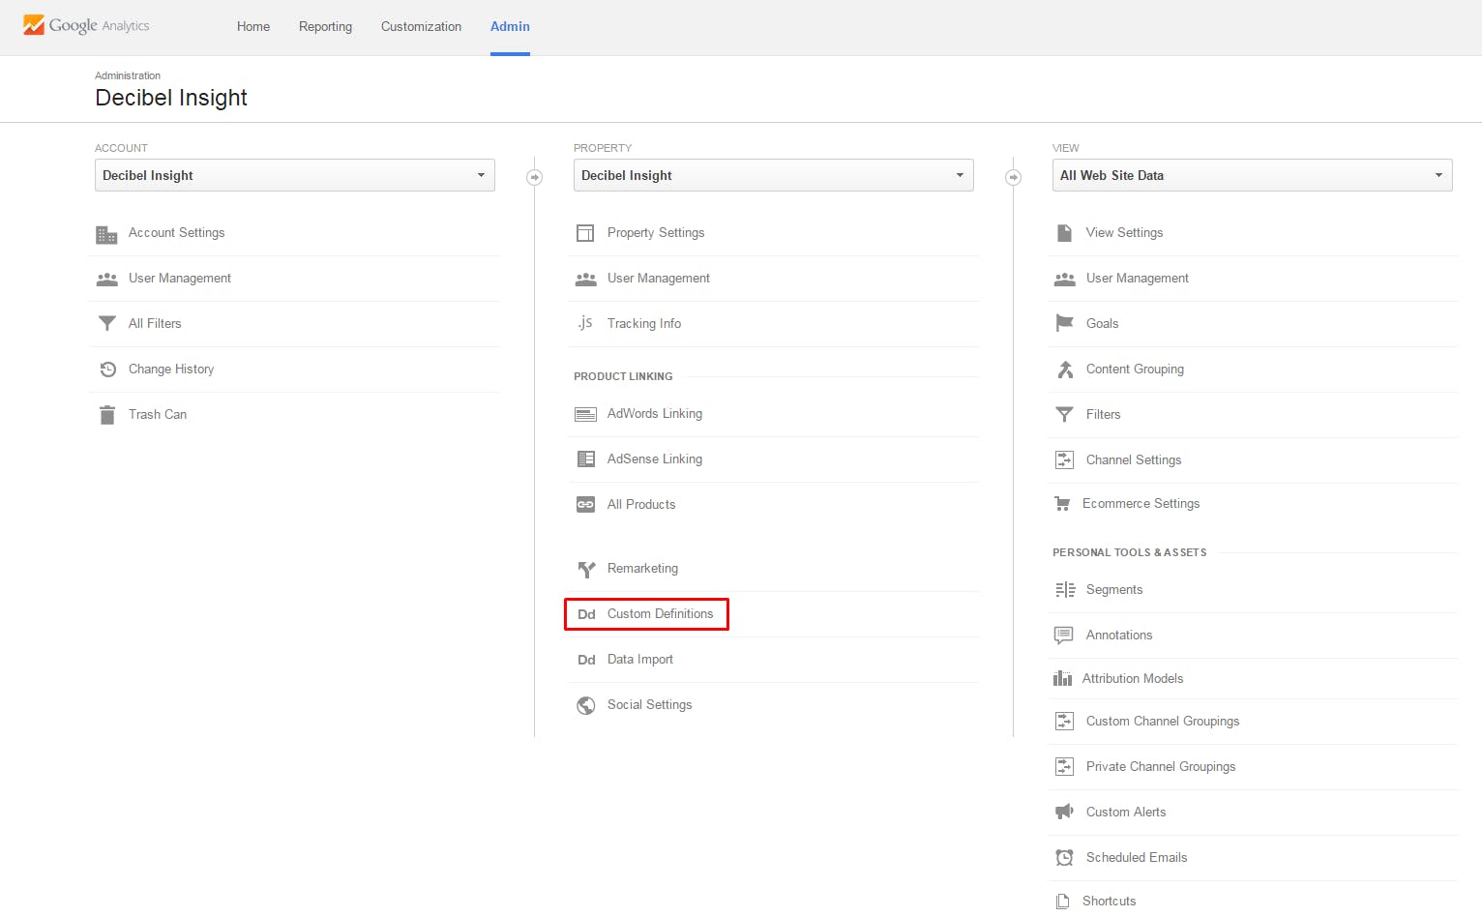Open the View dropdown showing All Web Site Data

click(x=1253, y=175)
